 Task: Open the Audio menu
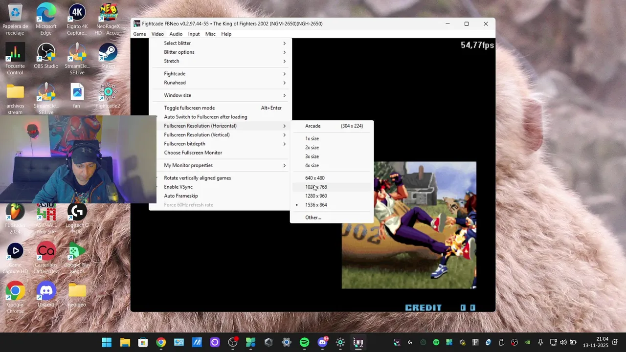click(176, 34)
